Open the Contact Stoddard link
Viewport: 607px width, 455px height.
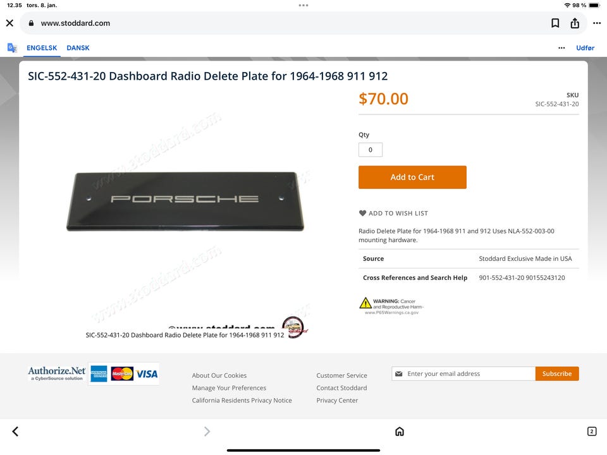point(341,387)
